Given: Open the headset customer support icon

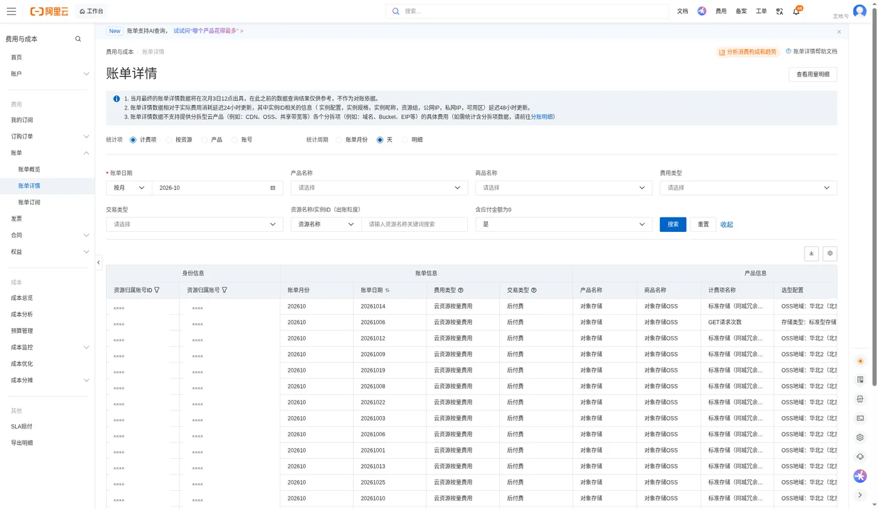Looking at the screenshot, I should coord(860,456).
